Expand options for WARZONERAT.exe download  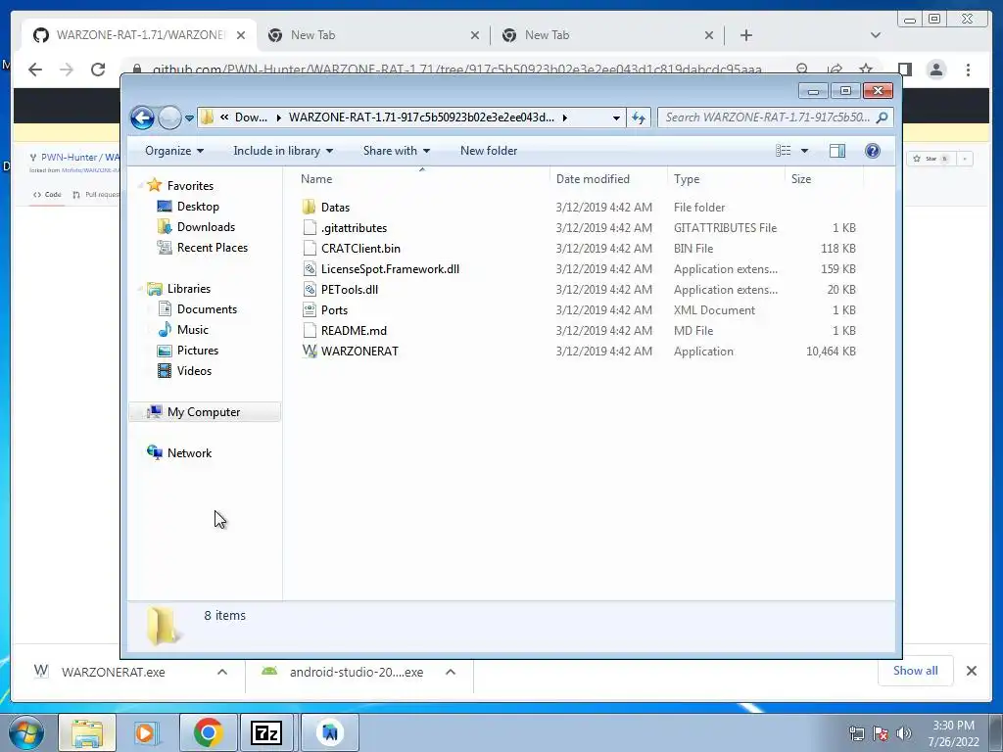coord(222,672)
